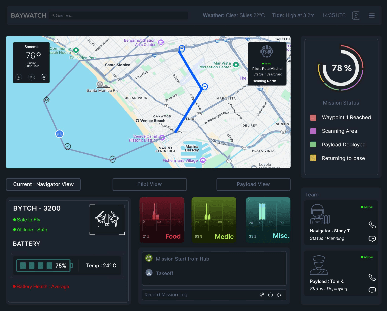This screenshot has width=387, height=311.
Task: Click the top blue route waypoint pin
Action: pos(182,49)
